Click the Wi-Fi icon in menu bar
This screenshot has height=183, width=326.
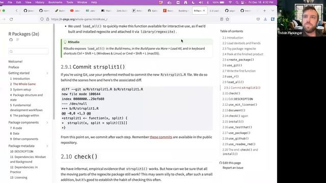point(230,2)
